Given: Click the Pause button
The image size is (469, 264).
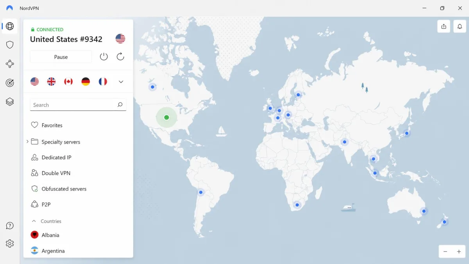Looking at the screenshot, I should tap(61, 57).
